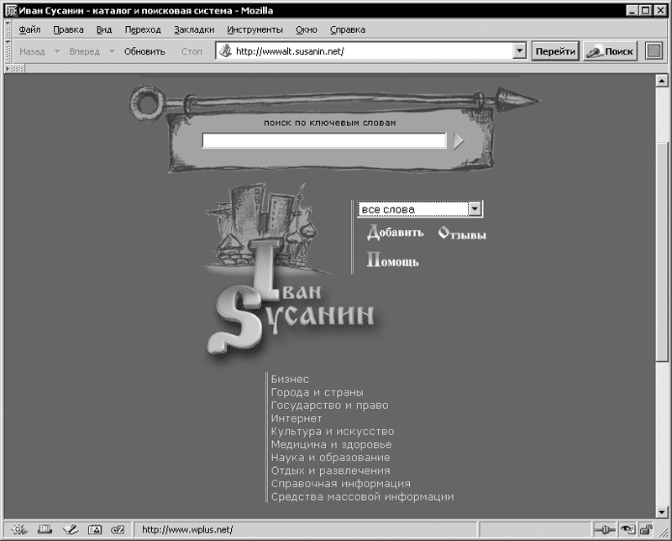Open the Справочная информация category
The width and height of the screenshot is (672, 541).
(x=341, y=484)
